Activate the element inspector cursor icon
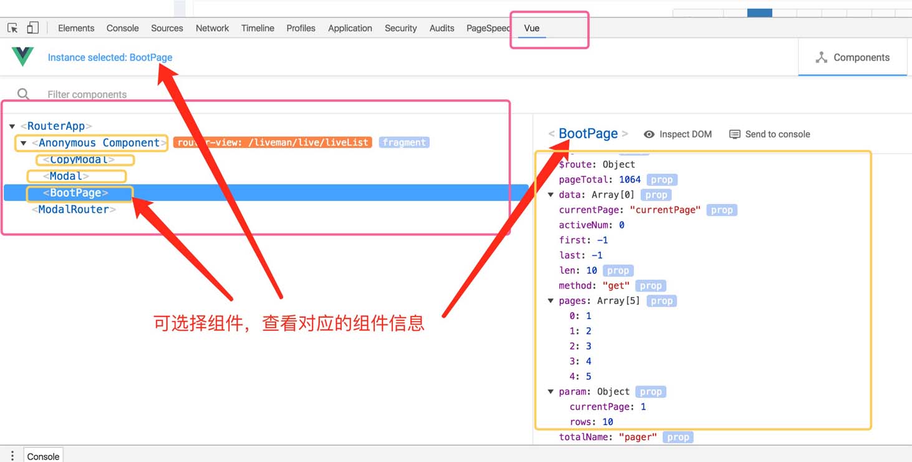912x462 pixels. point(12,28)
